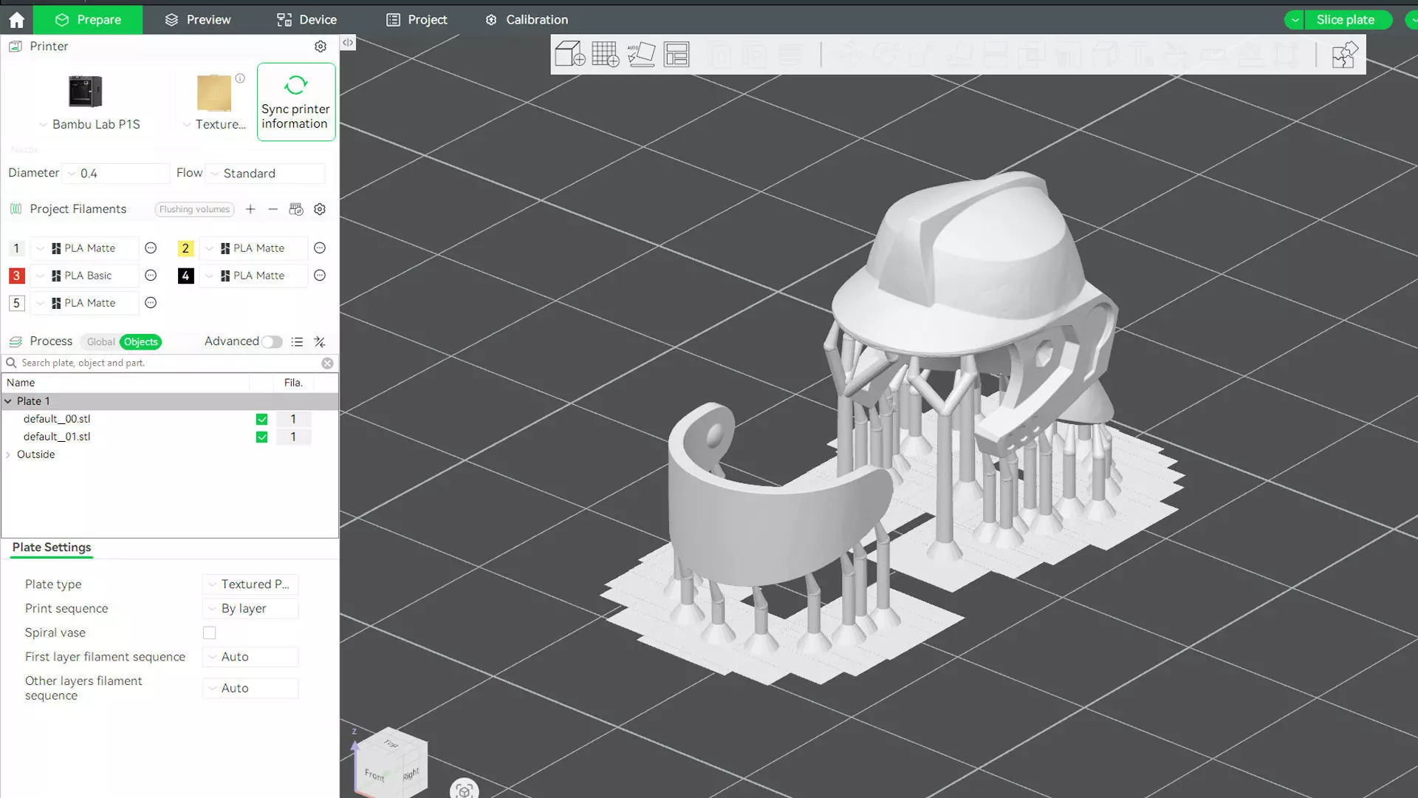Click the Auto orient toolbar icon
This screenshot has height=798, width=1418.
640,54
